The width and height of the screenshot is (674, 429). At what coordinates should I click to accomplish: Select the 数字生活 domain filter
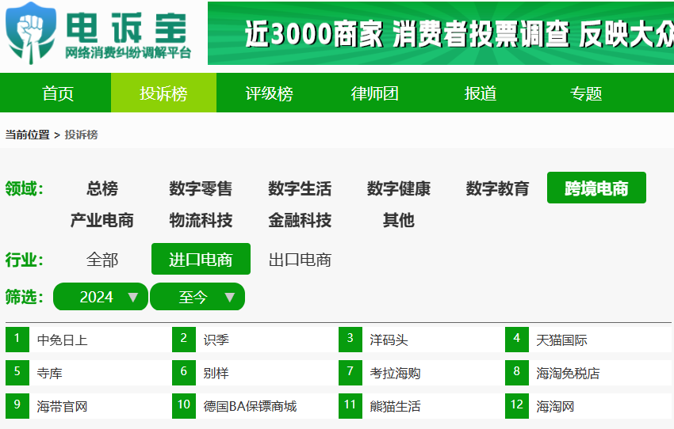[x=300, y=188]
